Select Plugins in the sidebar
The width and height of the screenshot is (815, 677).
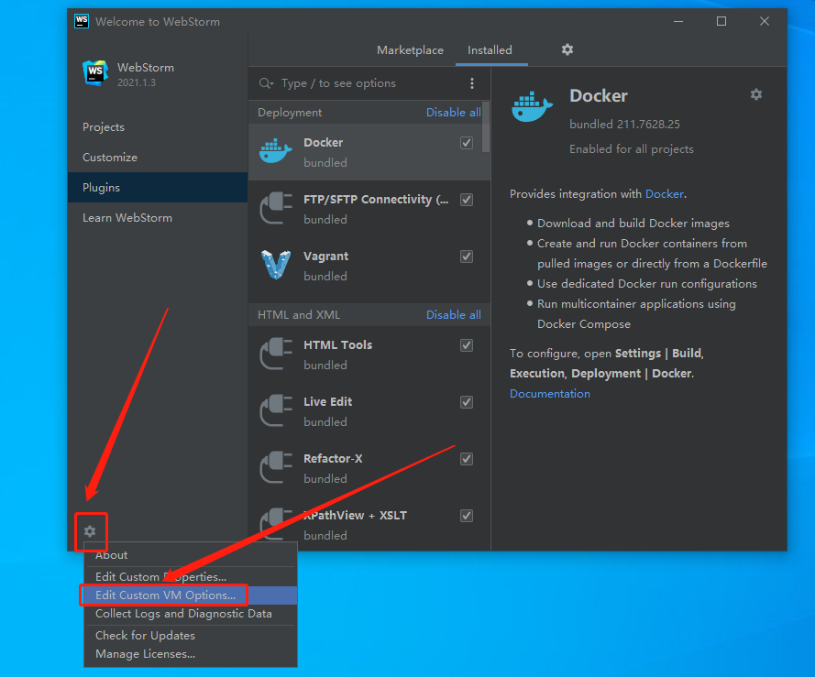click(158, 188)
